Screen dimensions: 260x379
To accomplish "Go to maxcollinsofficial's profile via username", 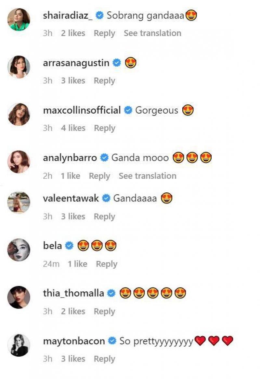I will pos(82,110).
